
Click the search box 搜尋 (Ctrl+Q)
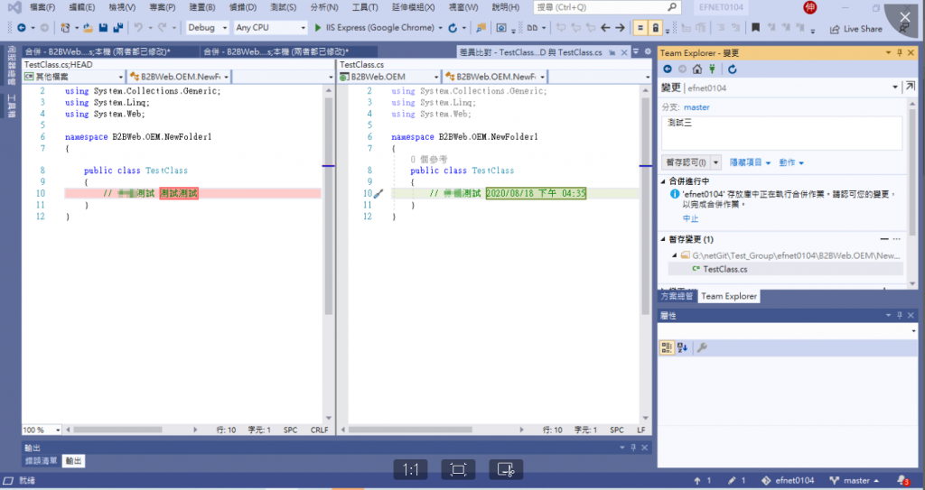click(x=606, y=7)
